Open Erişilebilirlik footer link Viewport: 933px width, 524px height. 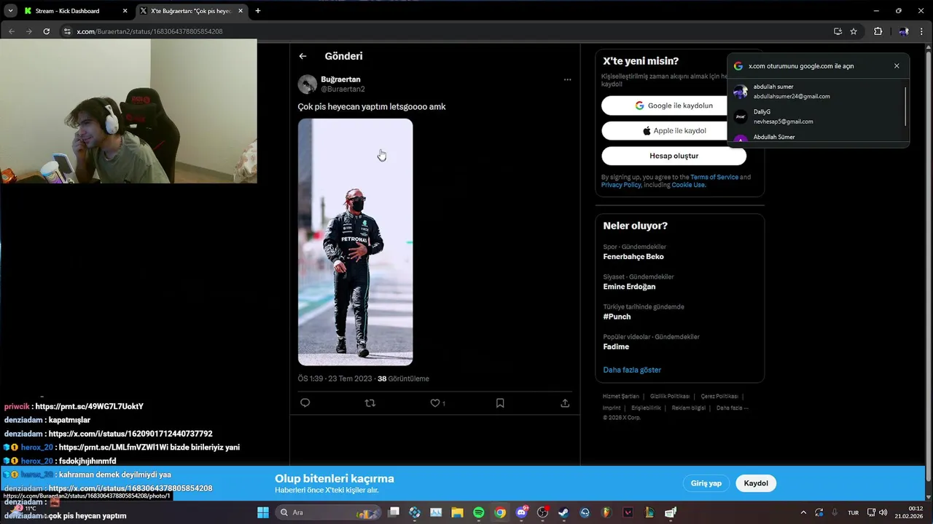click(646, 408)
